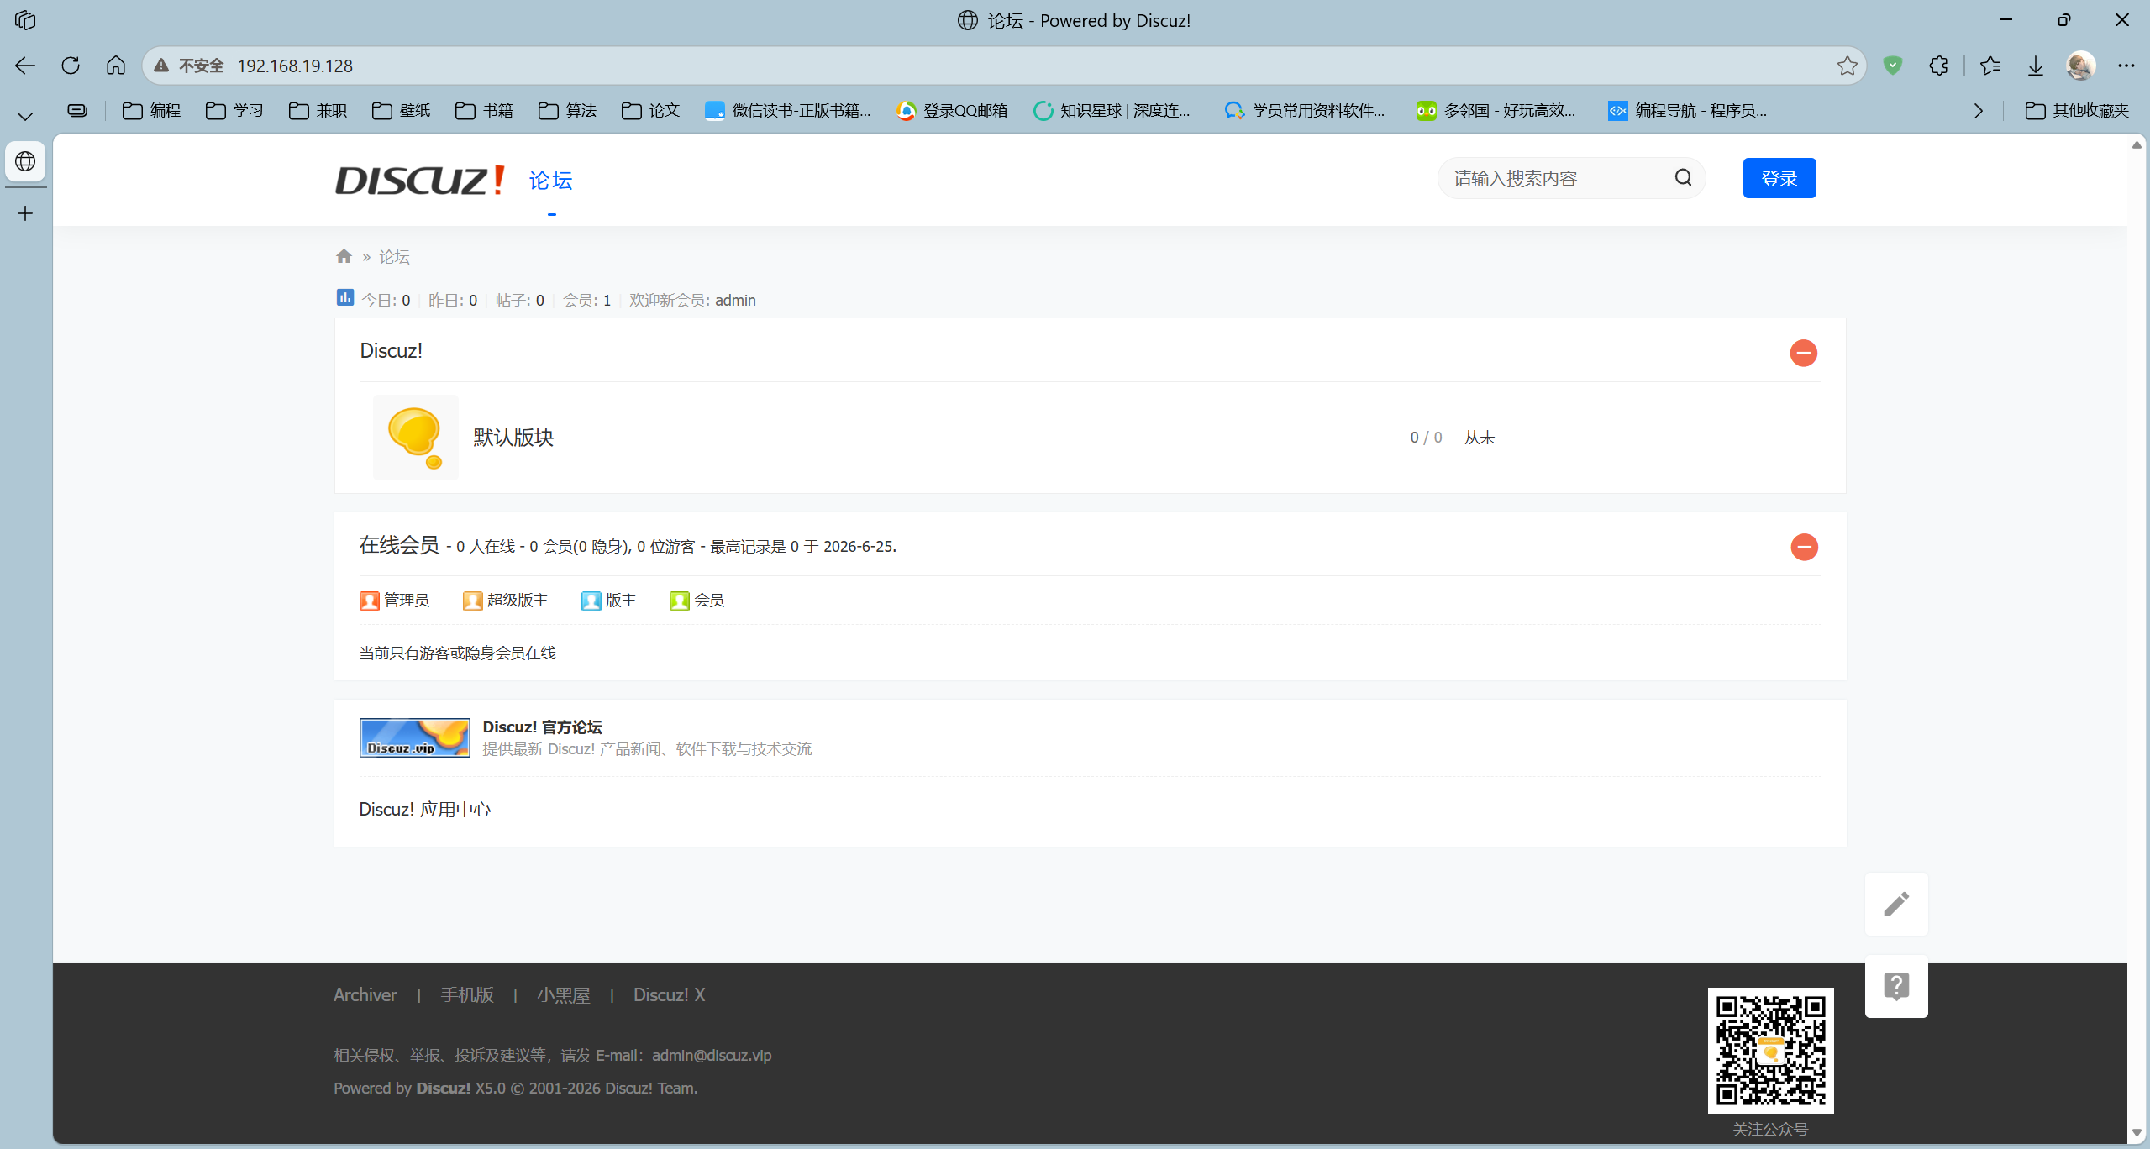Open the link-shaped icon in bookmarks bar
Image resolution: width=2150 pixels, height=1149 pixels.
(x=77, y=110)
